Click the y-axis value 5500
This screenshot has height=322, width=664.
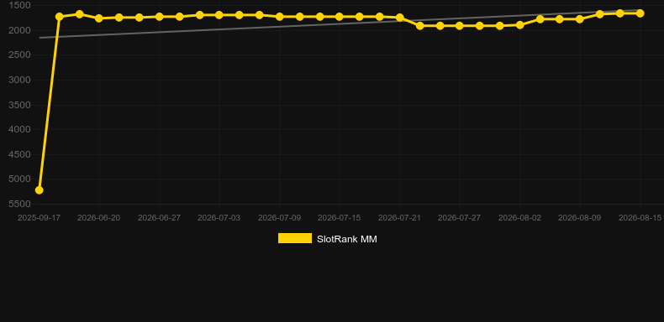(x=20, y=204)
